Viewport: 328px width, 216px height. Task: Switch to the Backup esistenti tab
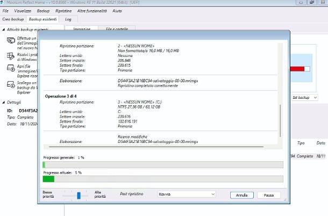42,19
